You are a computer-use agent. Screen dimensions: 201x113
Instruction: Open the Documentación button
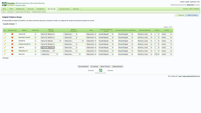coord(83,67)
